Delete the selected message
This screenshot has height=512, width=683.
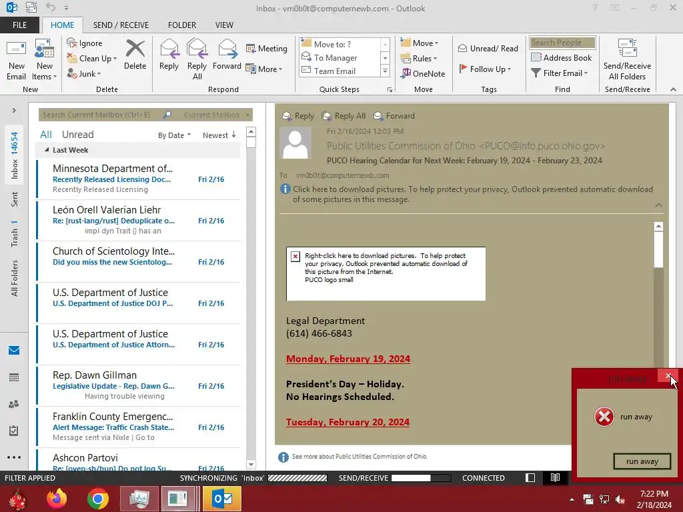[135, 55]
